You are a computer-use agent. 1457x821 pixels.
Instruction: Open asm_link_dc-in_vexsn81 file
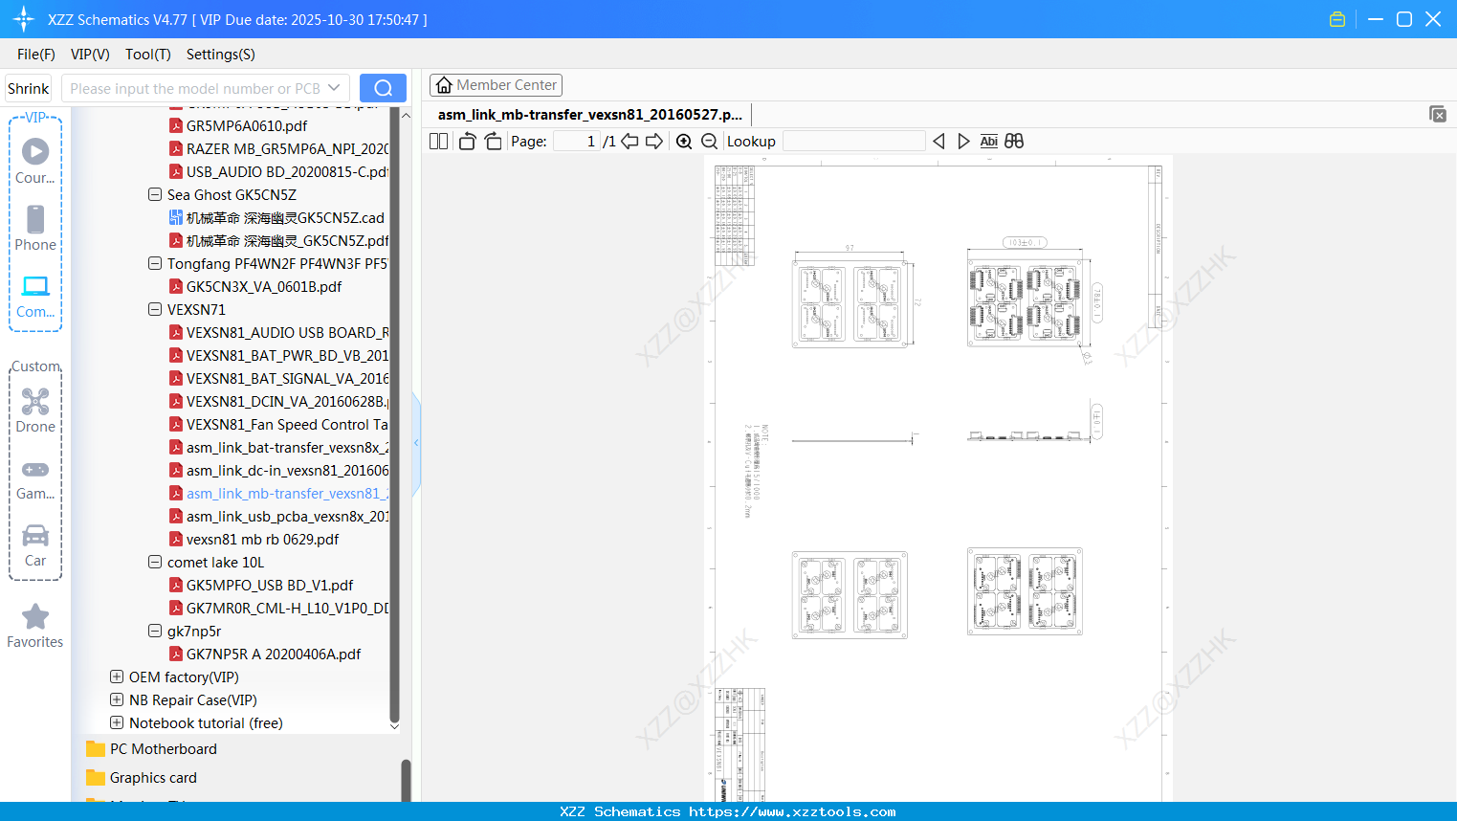pyautogui.click(x=278, y=470)
